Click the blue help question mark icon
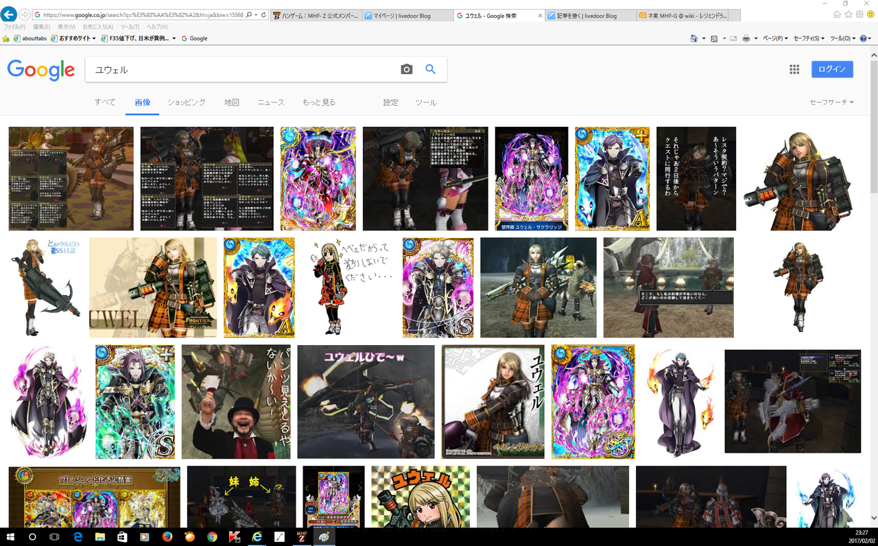878x546 pixels. [x=864, y=38]
